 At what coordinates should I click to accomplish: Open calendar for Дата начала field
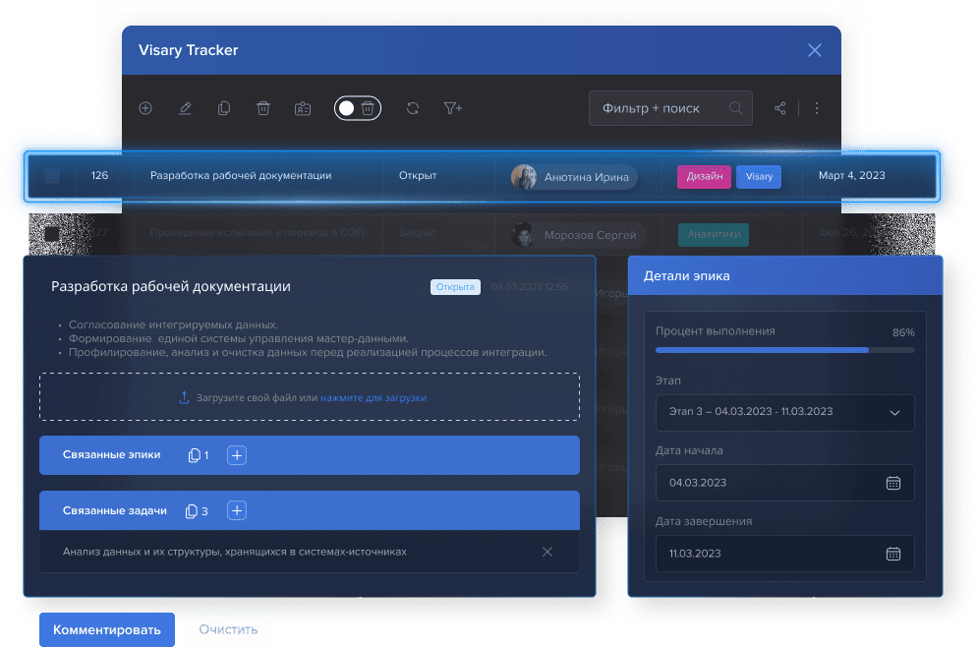(892, 483)
